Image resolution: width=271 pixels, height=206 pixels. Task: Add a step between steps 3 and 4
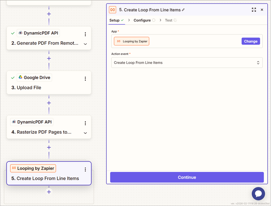[x=49, y=103]
